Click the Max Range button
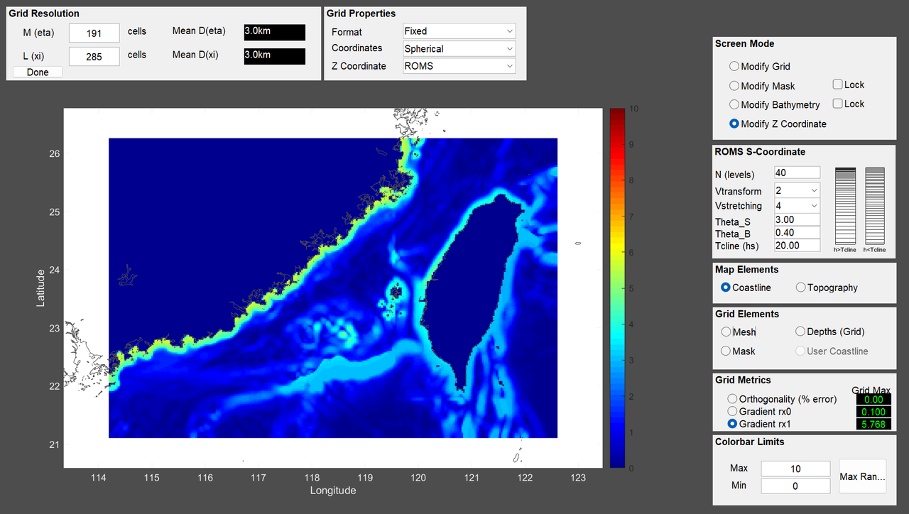This screenshot has height=514, width=909. click(863, 476)
